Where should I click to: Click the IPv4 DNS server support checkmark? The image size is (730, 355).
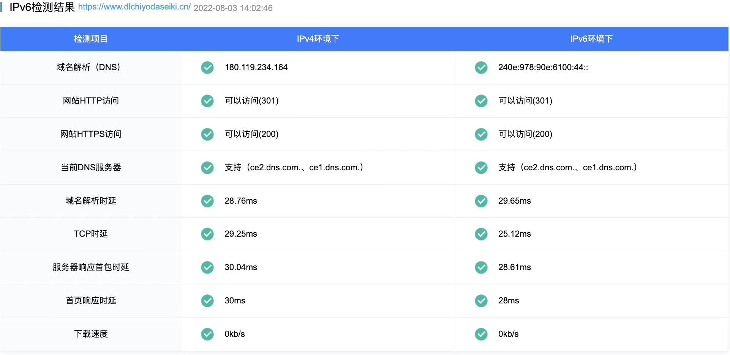tap(207, 168)
